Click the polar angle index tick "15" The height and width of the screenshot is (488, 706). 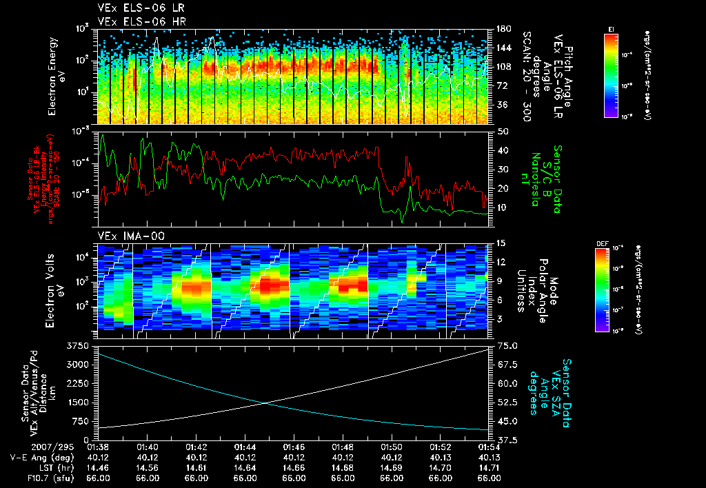pos(501,243)
